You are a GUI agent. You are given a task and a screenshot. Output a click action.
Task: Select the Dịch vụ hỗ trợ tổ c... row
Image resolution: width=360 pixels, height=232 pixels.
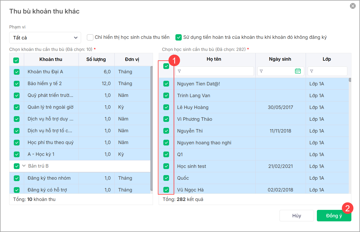click(80, 131)
